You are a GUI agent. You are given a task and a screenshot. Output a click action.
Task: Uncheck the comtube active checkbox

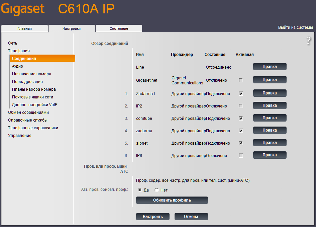[x=241, y=118]
